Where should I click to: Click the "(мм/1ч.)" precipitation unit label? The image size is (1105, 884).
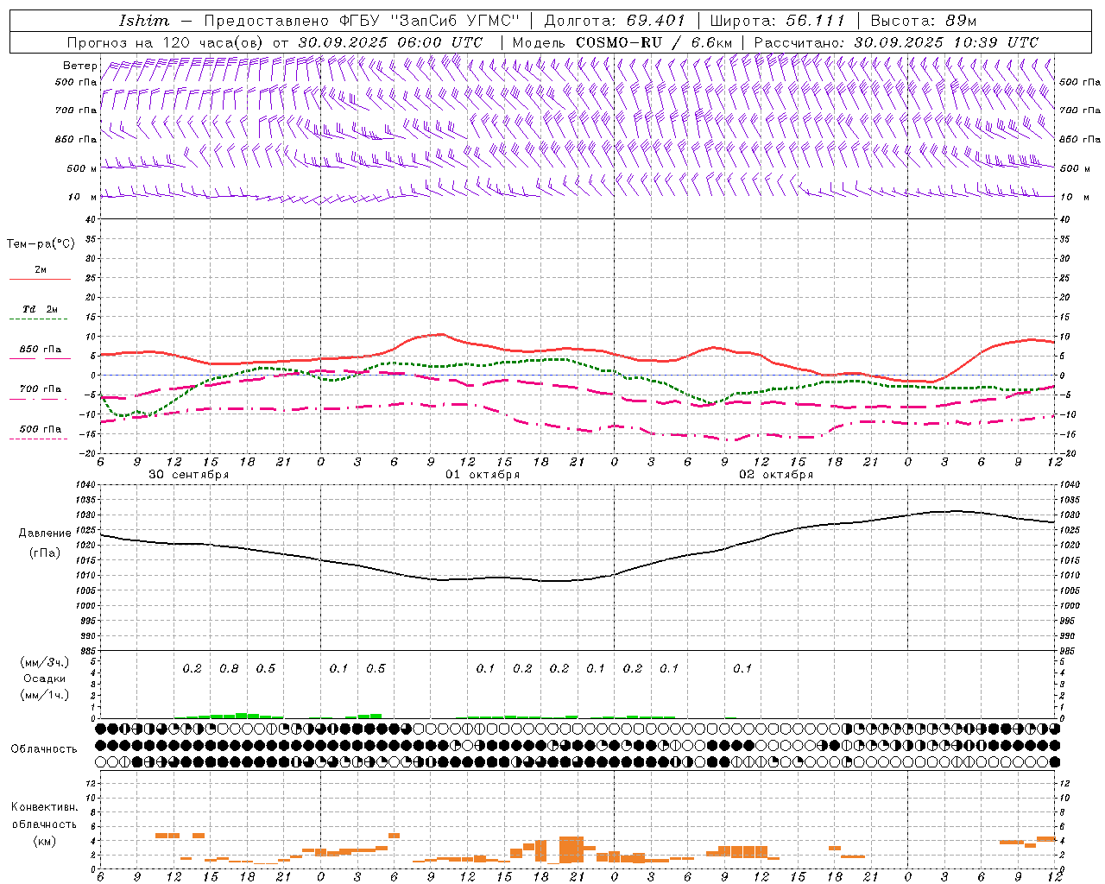click(x=45, y=695)
